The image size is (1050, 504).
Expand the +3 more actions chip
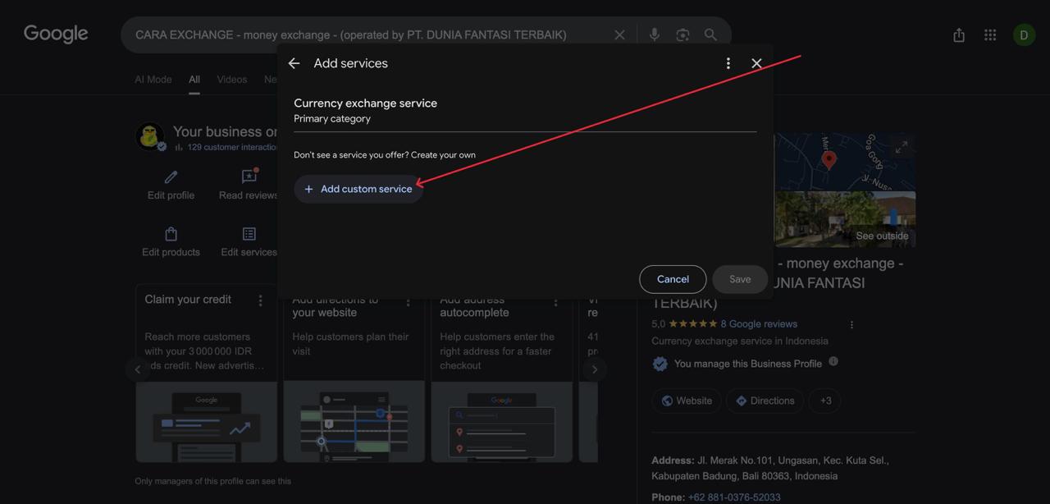[x=825, y=401]
